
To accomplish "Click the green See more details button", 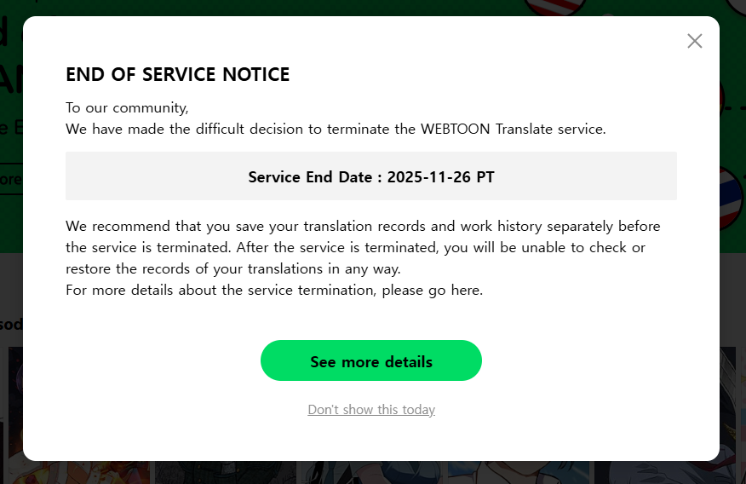I will point(371,360).
